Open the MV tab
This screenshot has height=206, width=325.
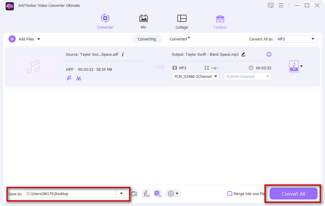pyautogui.click(x=143, y=22)
